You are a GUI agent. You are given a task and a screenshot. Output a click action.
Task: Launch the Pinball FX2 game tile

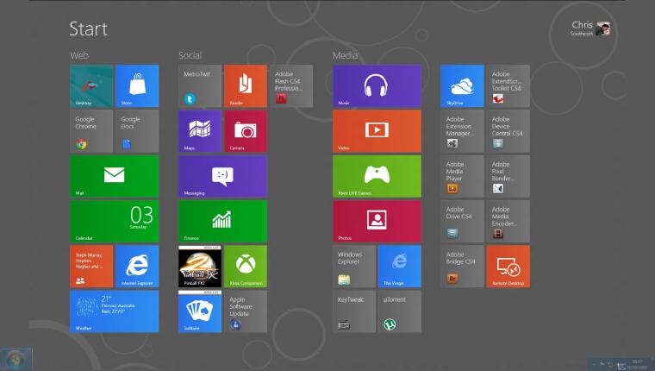[200, 267]
